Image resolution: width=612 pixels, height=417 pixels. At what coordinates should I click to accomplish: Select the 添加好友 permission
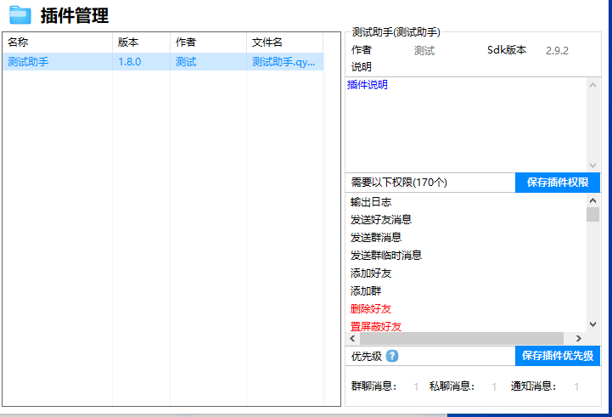[x=371, y=273]
